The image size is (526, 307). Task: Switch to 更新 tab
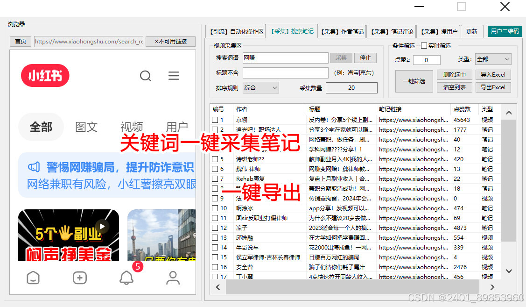pyautogui.click(x=472, y=32)
